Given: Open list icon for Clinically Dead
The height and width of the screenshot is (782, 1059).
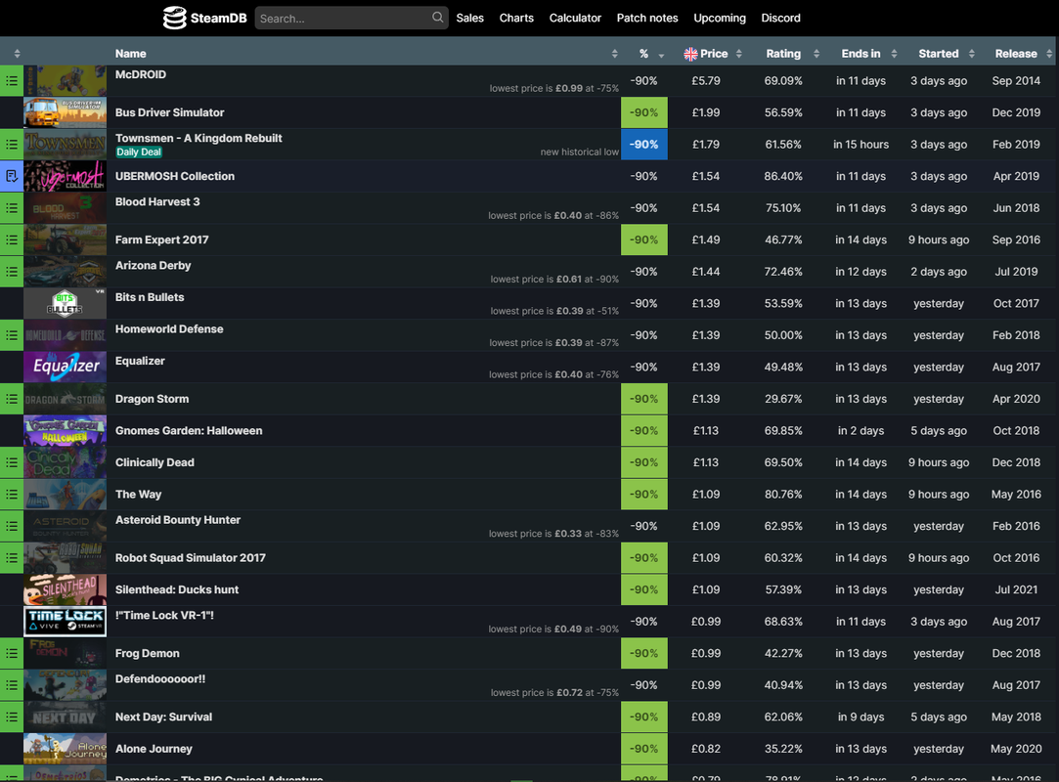Looking at the screenshot, I should 12,462.
